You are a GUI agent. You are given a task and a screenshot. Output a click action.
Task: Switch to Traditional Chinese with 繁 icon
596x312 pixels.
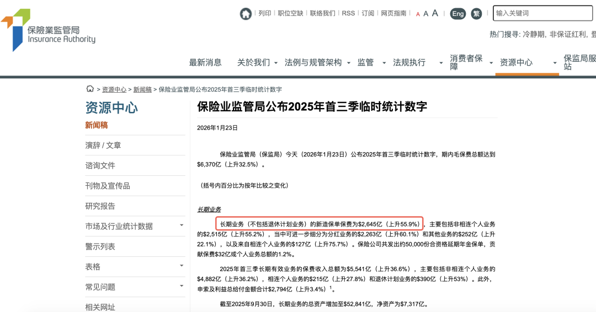[x=476, y=14]
